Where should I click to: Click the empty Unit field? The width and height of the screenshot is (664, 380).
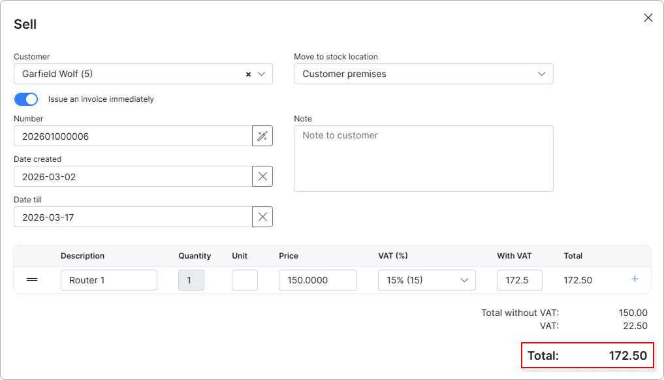(x=245, y=280)
